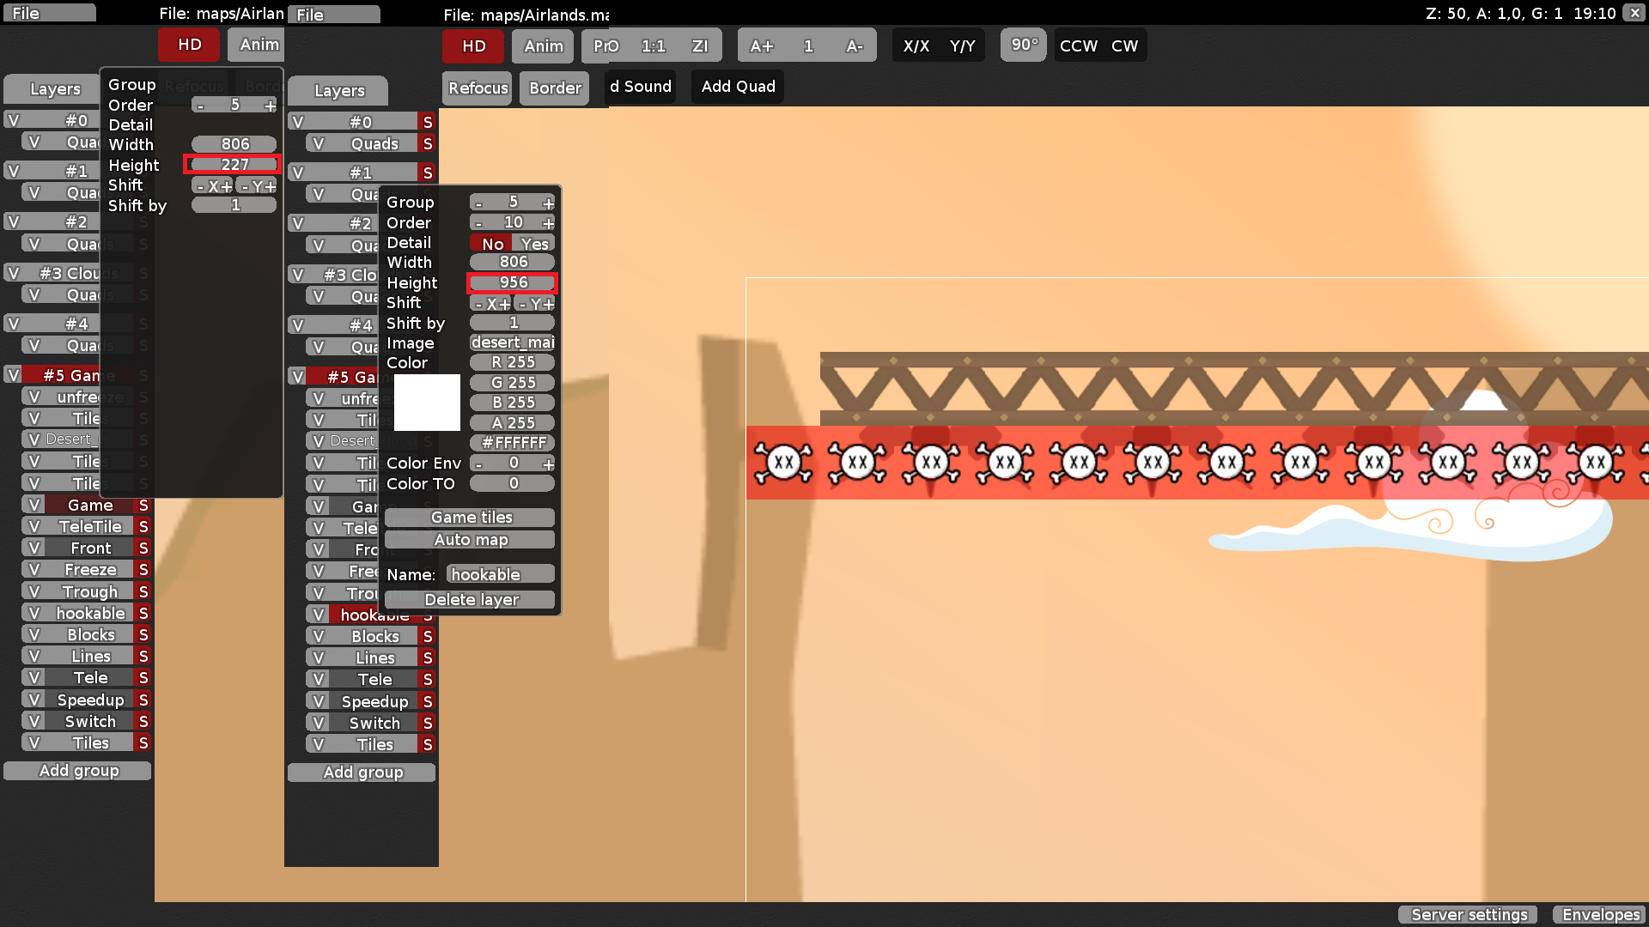Click the Delete layer button
Screen dimensions: 1649x927
tap(470, 600)
